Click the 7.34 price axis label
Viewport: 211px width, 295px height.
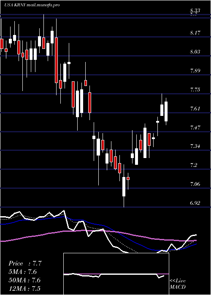tap(195, 146)
